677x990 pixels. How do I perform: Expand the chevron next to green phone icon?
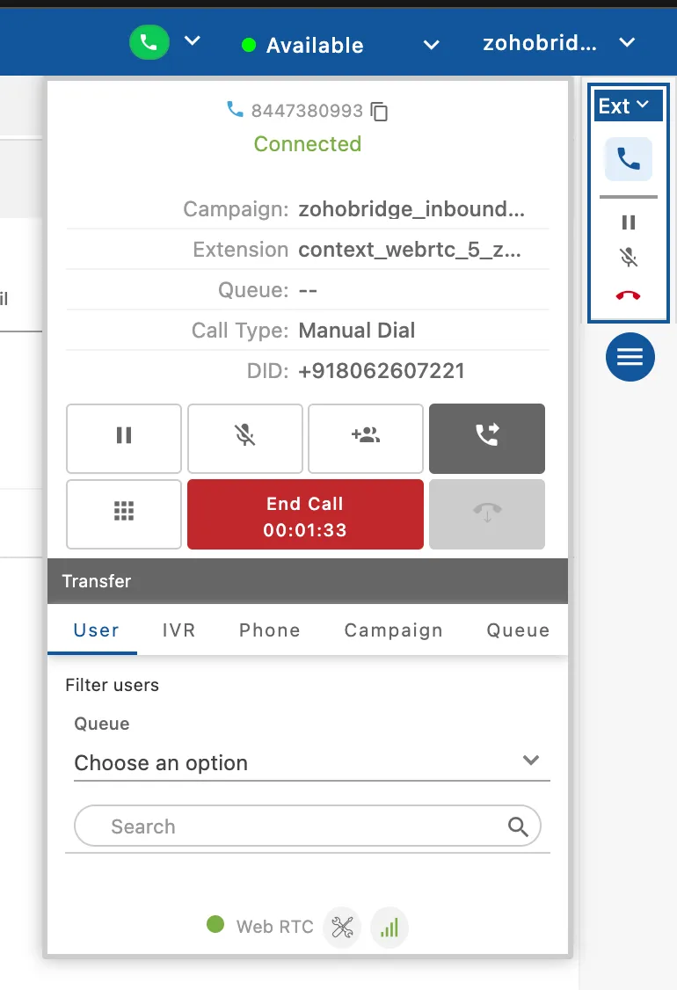192,41
